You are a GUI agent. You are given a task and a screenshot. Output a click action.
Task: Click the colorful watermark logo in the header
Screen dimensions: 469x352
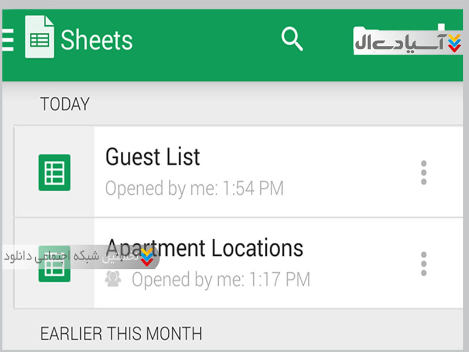454,43
